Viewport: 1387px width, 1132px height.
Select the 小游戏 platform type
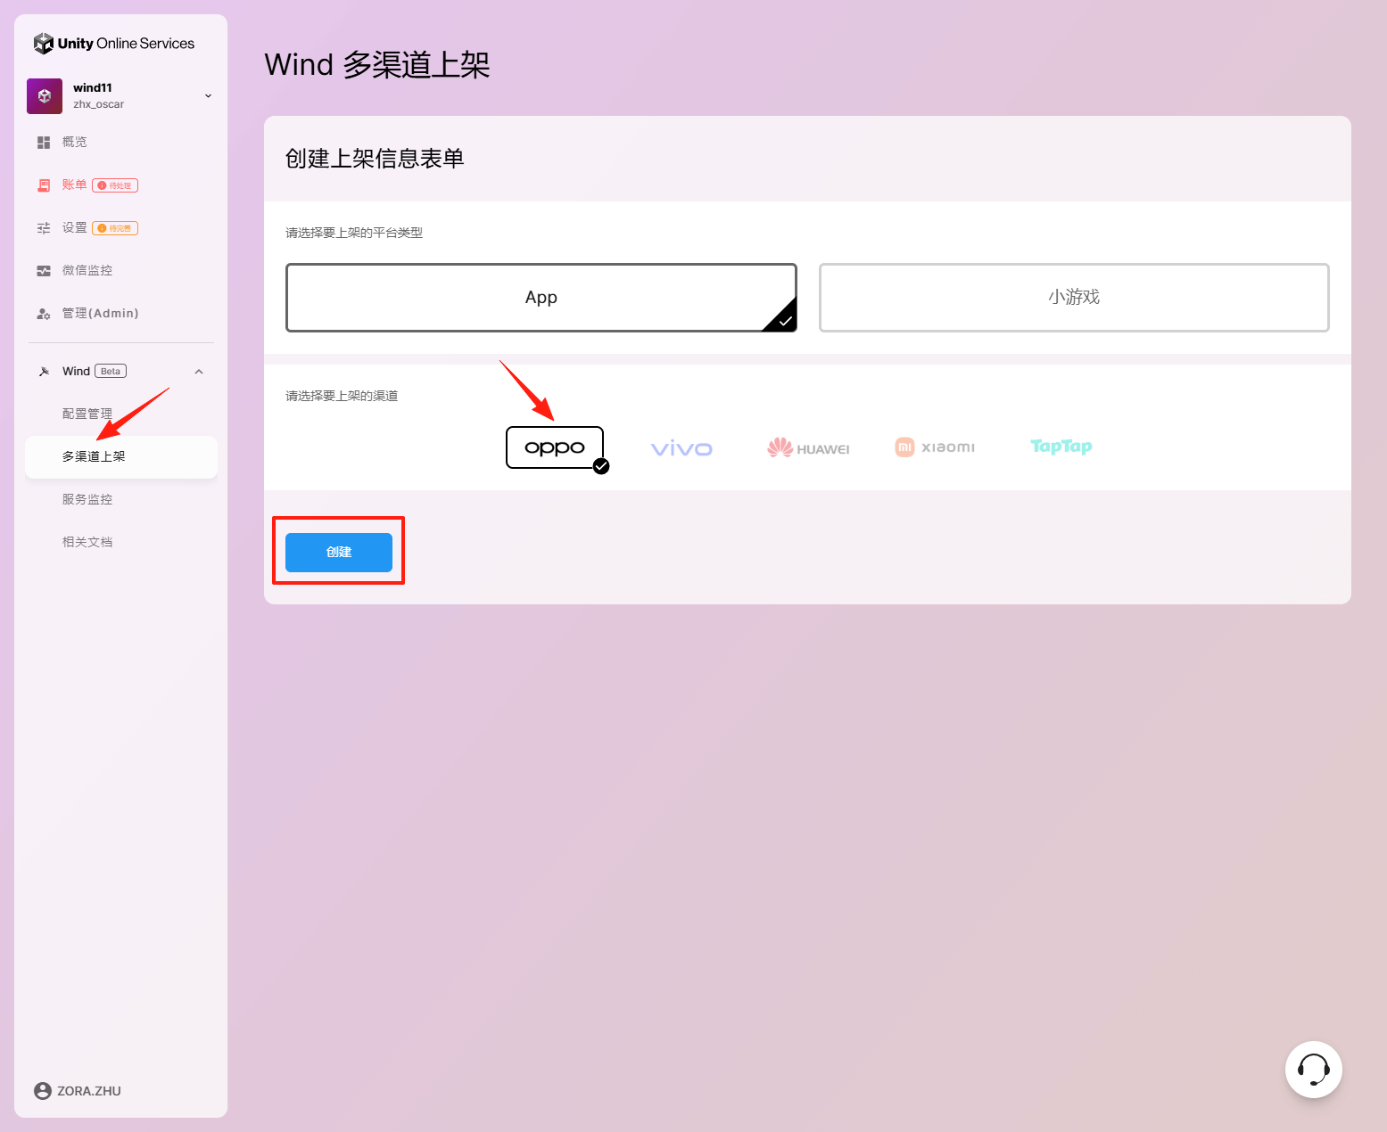[1073, 298]
